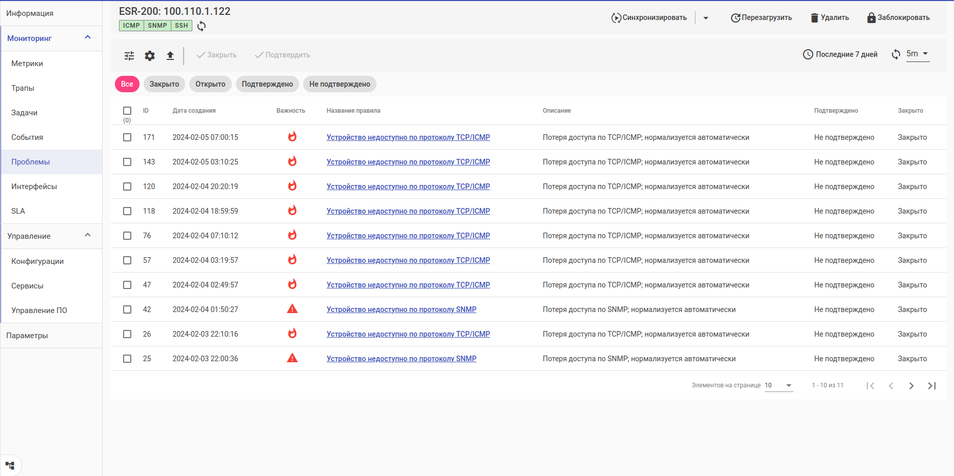Click the auto-refresh icon beside 5m
The width and height of the screenshot is (954, 476).
pos(896,54)
